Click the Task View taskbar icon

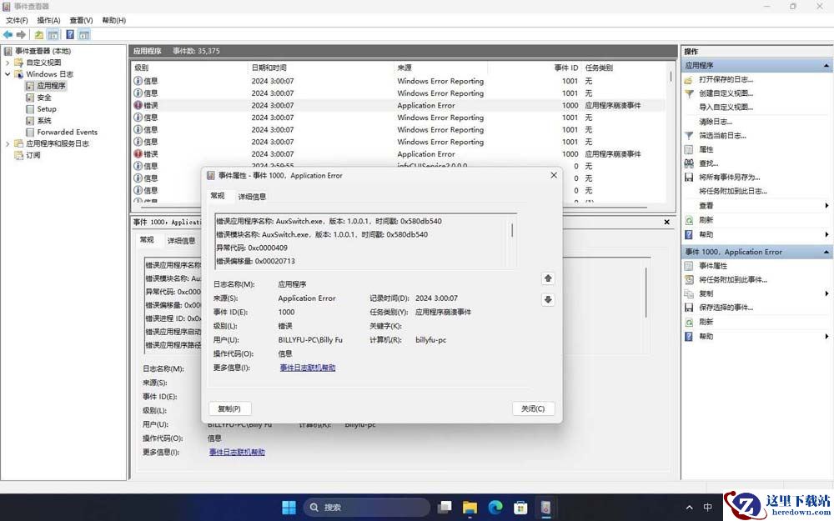tap(445, 507)
